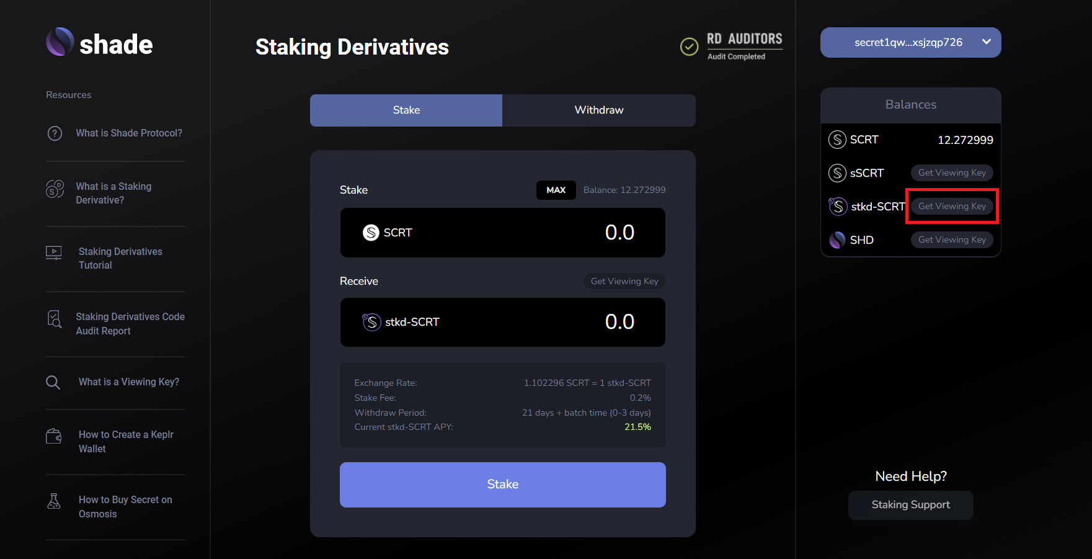Screen dimensions: 1092x559
Task: Click the SCRT stake amount input field
Action: pos(503,233)
